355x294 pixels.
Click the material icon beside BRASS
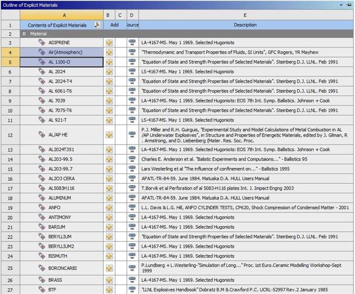[x=42, y=280]
